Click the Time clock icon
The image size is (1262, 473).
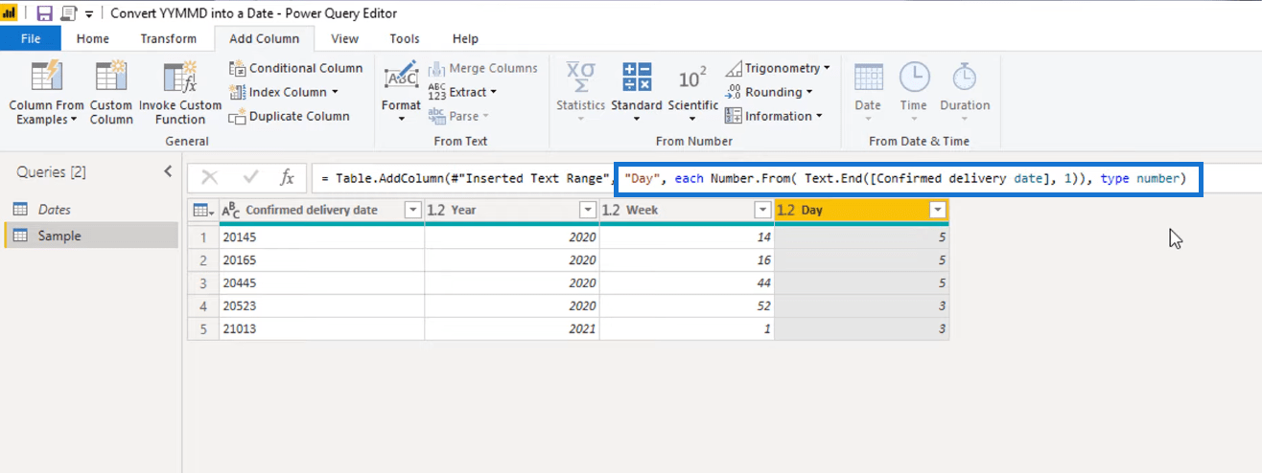coord(913,78)
